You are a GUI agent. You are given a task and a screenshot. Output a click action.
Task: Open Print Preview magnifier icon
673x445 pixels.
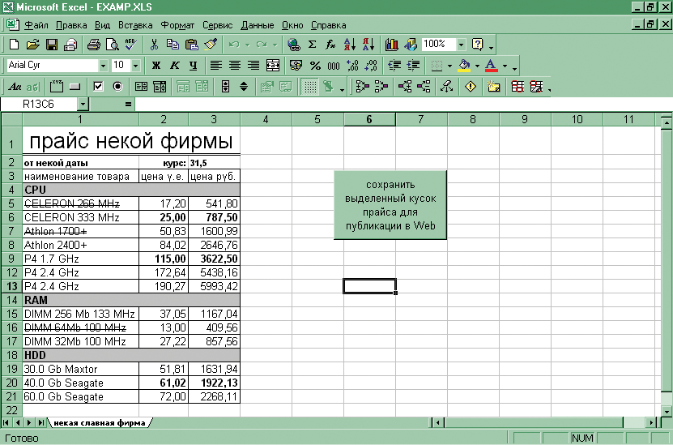113,45
